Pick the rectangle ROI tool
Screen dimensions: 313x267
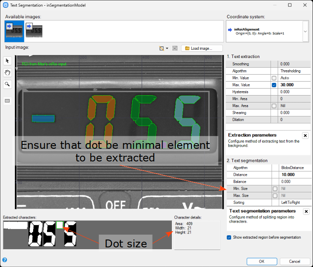tap(7, 101)
